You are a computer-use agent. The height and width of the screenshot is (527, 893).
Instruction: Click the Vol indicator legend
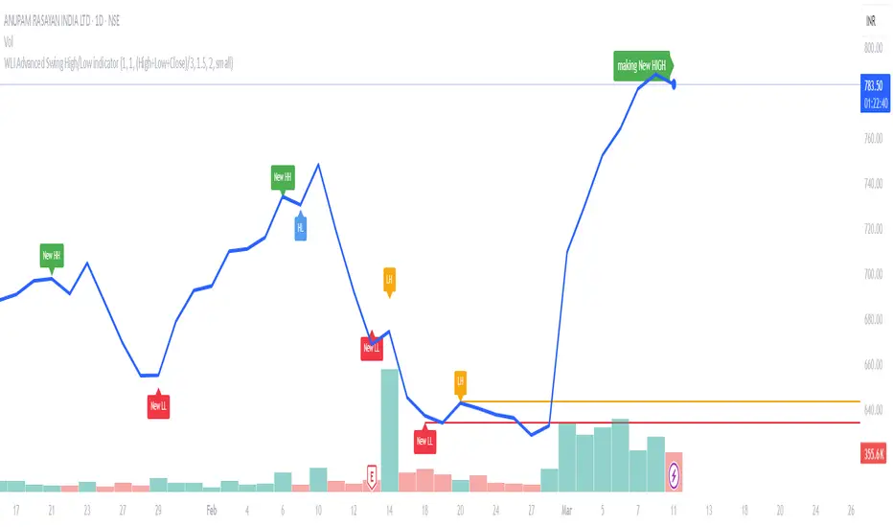click(x=11, y=42)
